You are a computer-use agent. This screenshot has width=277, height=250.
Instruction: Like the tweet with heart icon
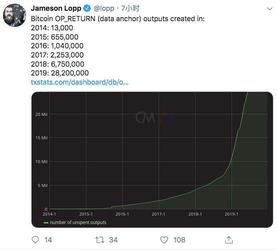click(164, 240)
